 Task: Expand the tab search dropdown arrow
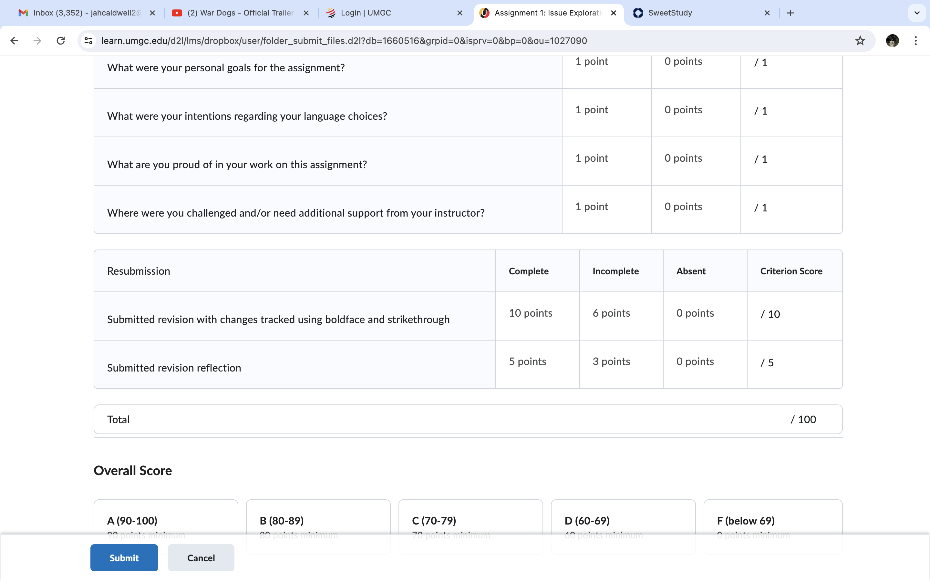tap(917, 13)
